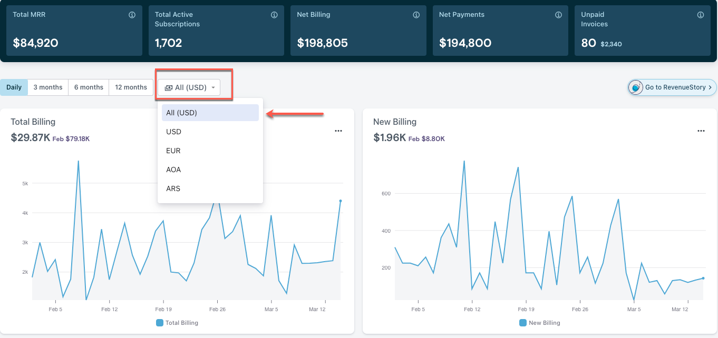
Task: Click info icon on Net Payments card
Action: click(558, 15)
